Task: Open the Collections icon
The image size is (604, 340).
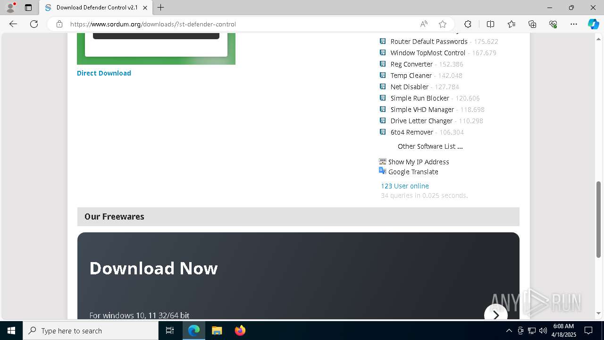Action: pyautogui.click(x=532, y=24)
